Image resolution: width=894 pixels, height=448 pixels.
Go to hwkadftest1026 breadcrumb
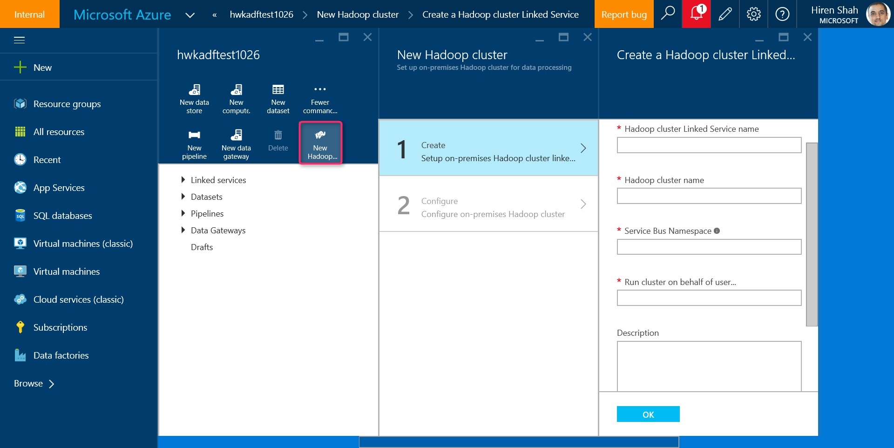click(x=261, y=14)
